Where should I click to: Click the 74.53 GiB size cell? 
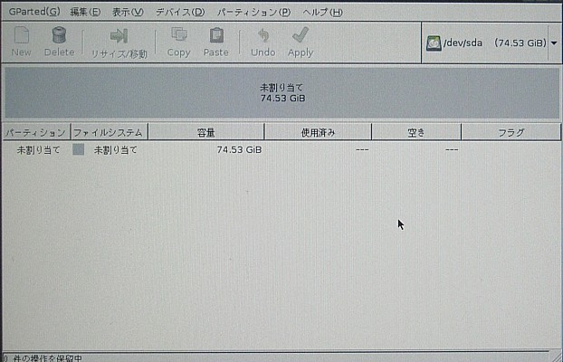click(x=239, y=149)
